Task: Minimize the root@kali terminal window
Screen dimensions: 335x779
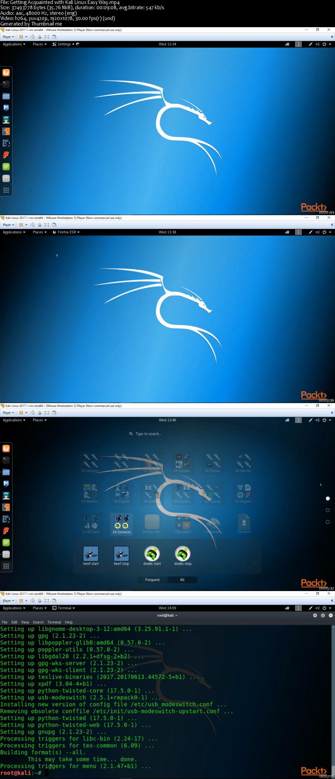Action: [315, 616]
